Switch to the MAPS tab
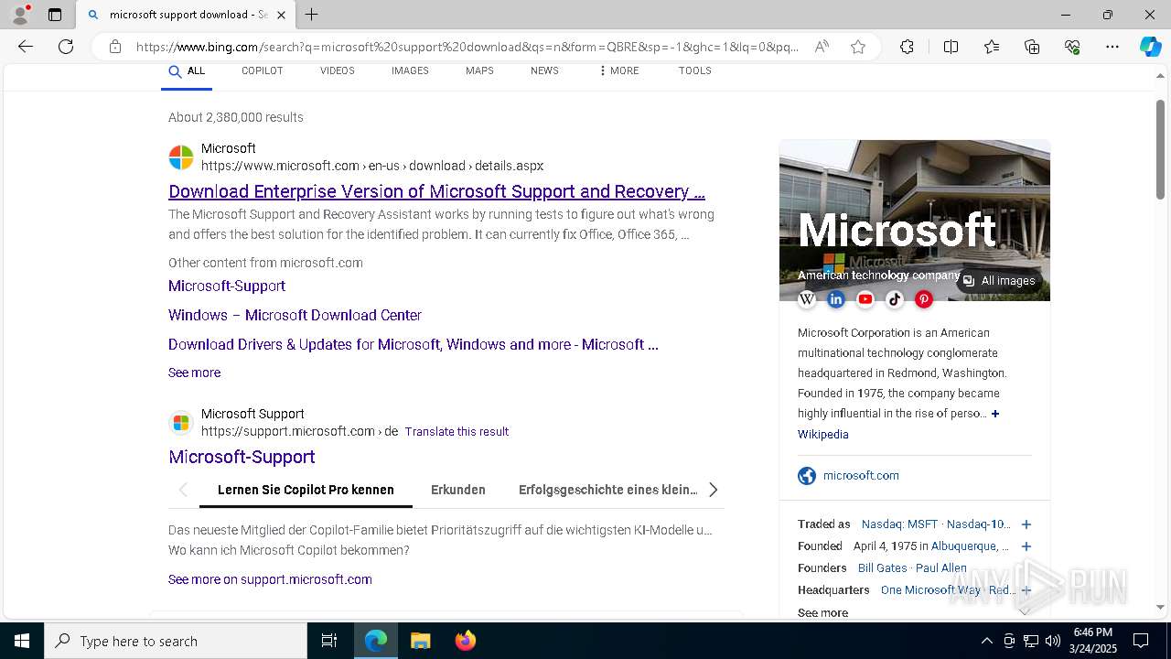 pyautogui.click(x=479, y=70)
